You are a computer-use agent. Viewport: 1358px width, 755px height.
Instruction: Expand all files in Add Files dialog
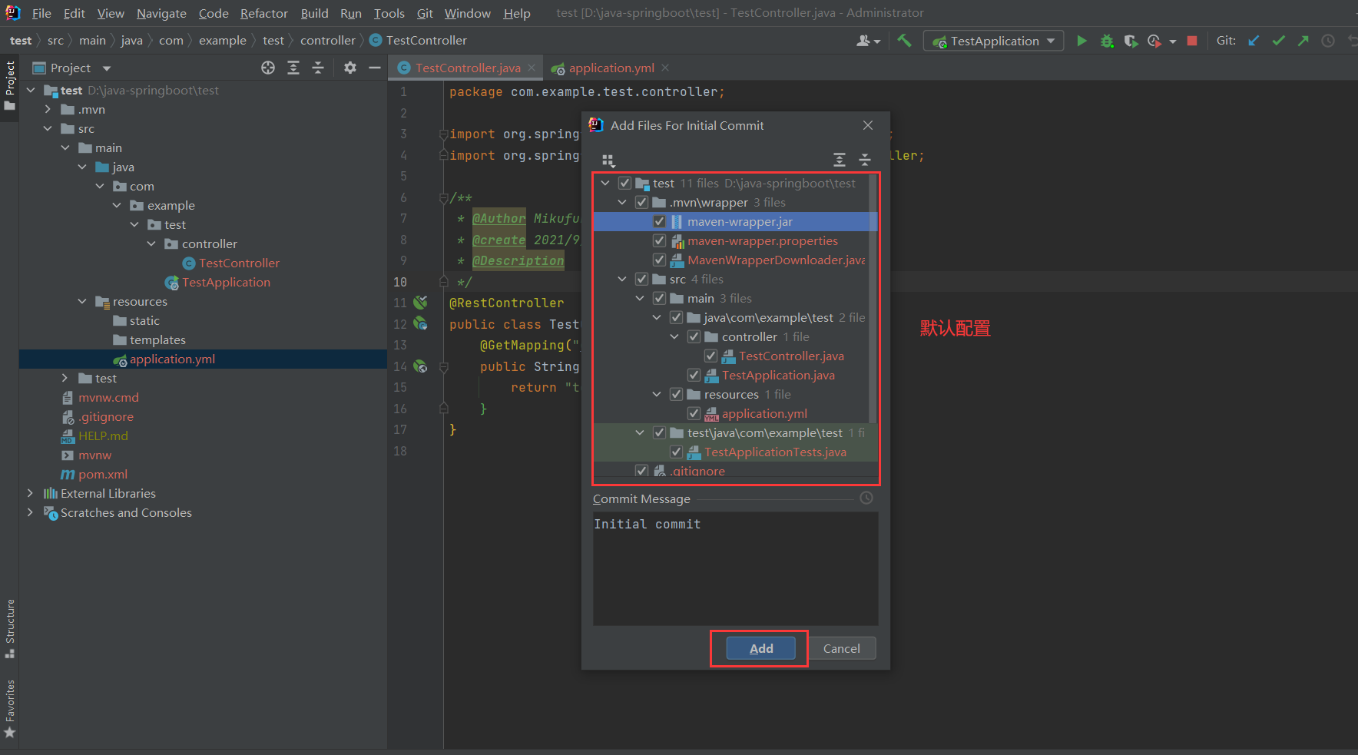click(840, 160)
